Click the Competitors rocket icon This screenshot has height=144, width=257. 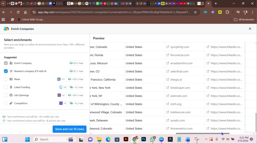tap(11, 103)
